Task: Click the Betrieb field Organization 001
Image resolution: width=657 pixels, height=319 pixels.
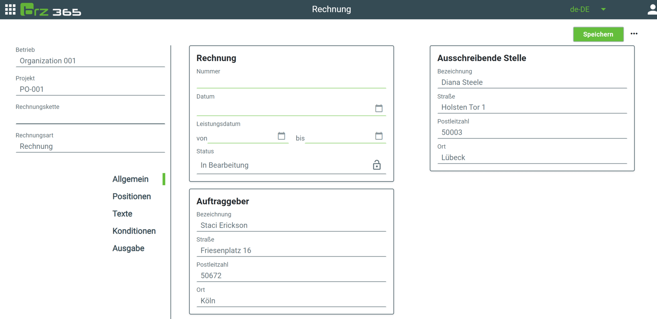Action: pyautogui.click(x=90, y=61)
